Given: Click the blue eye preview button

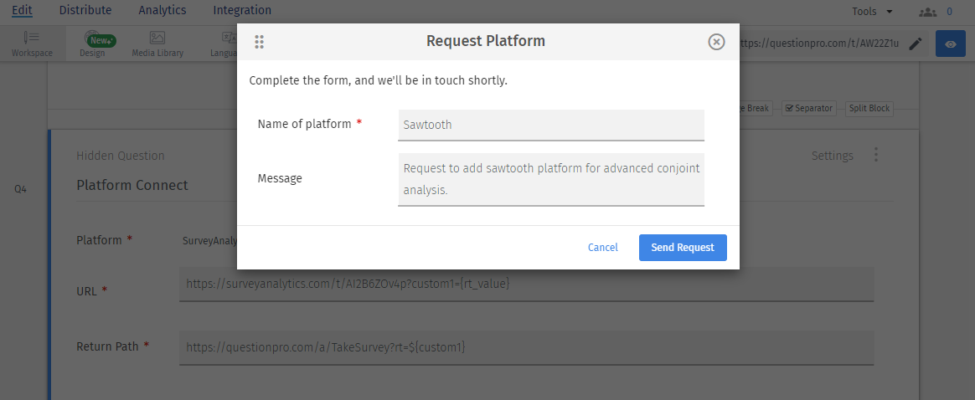Looking at the screenshot, I should click(x=950, y=44).
